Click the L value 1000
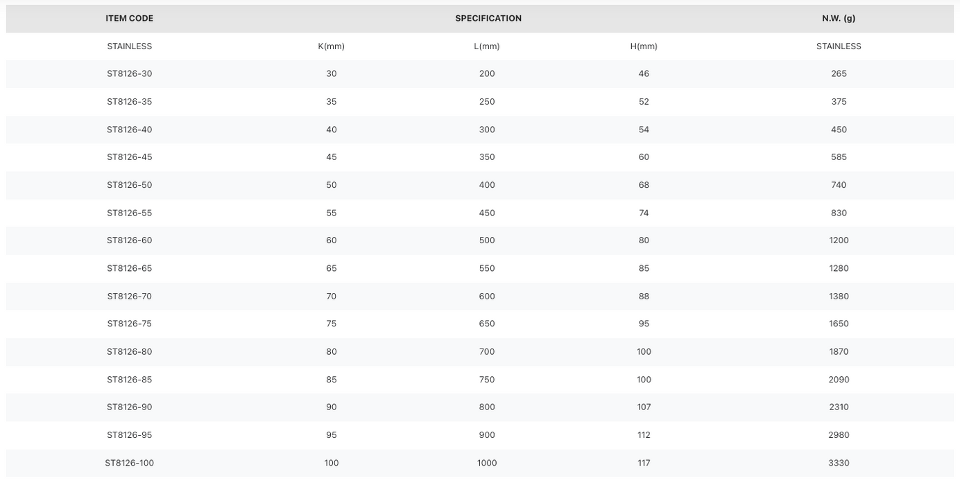The image size is (960, 485). (x=487, y=463)
